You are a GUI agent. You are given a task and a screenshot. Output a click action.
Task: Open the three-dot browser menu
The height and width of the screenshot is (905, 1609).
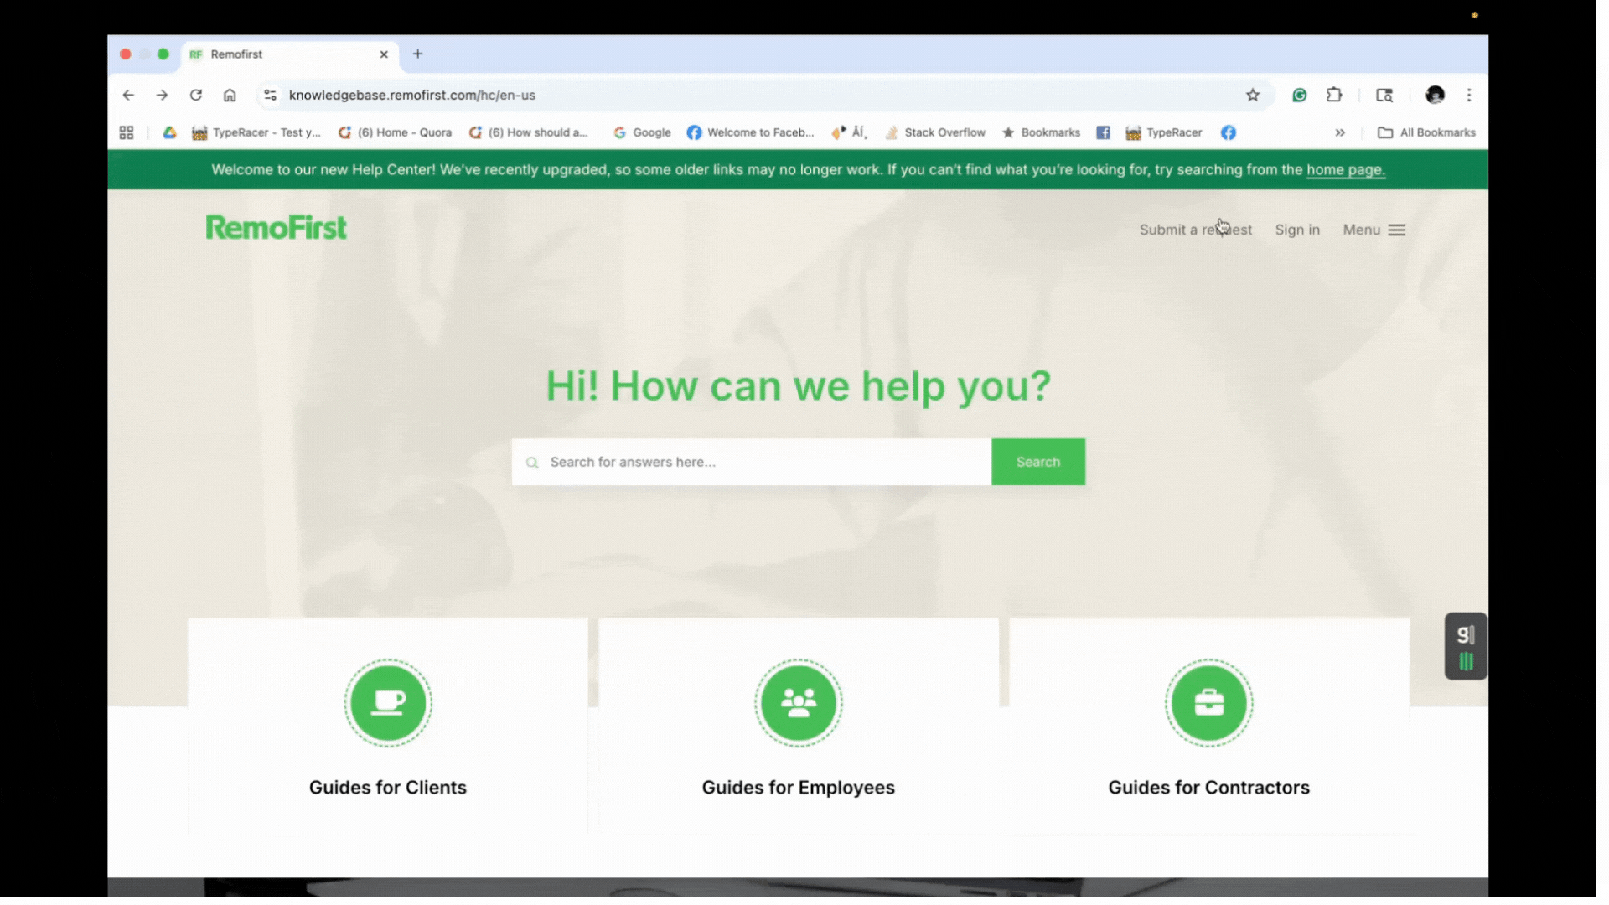coord(1469,95)
